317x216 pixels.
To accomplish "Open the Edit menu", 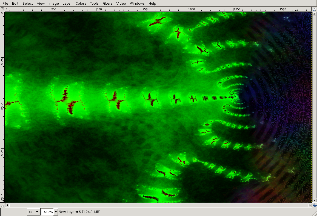I will (15, 4).
